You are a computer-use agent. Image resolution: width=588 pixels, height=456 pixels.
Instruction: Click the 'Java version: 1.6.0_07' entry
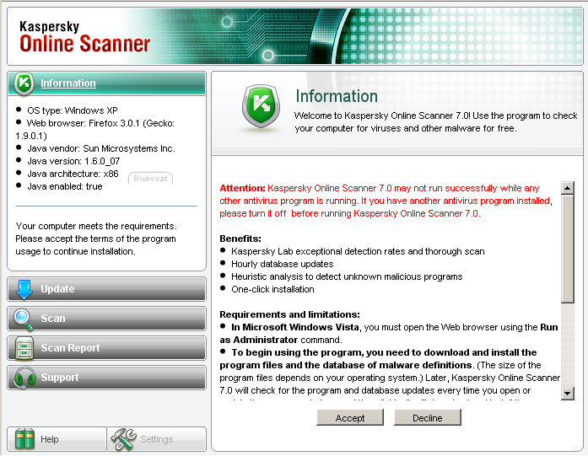pos(73,161)
